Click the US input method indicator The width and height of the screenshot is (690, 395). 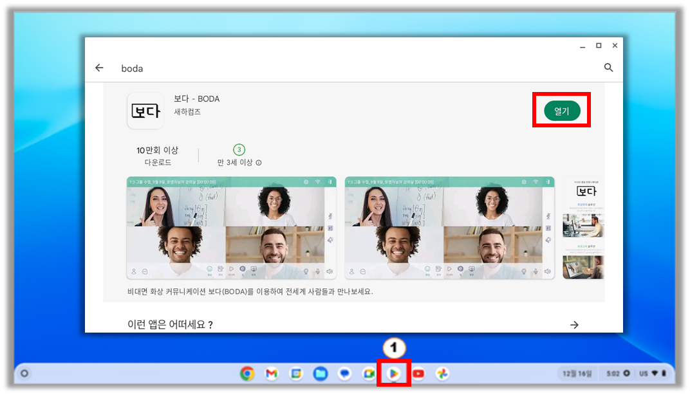point(644,373)
